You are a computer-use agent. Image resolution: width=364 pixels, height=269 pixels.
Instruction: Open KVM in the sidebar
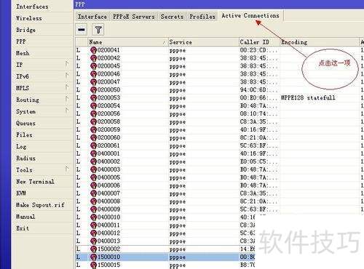[21, 193]
